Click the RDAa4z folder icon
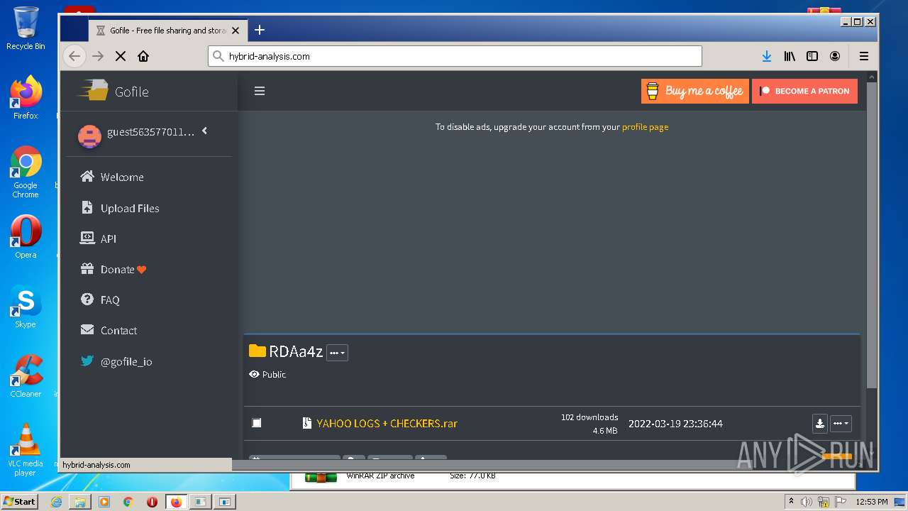Image resolution: width=908 pixels, height=511 pixels. (257, 351)
